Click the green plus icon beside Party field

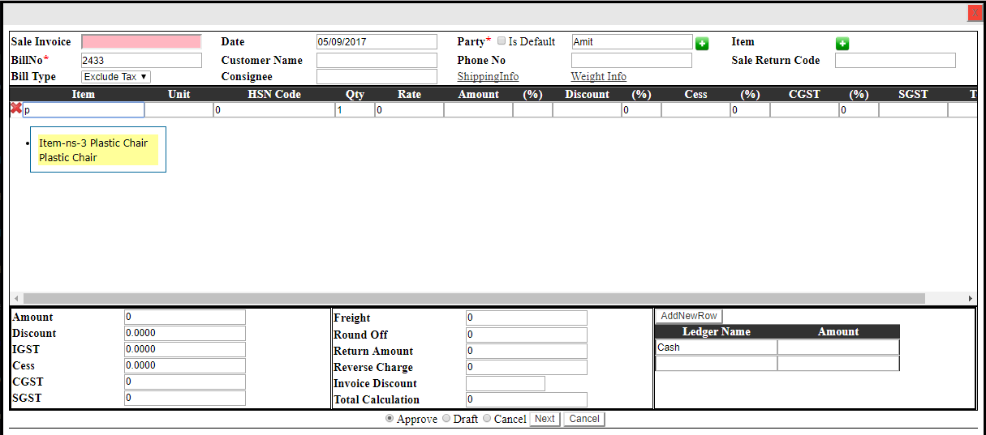(702, 44)
